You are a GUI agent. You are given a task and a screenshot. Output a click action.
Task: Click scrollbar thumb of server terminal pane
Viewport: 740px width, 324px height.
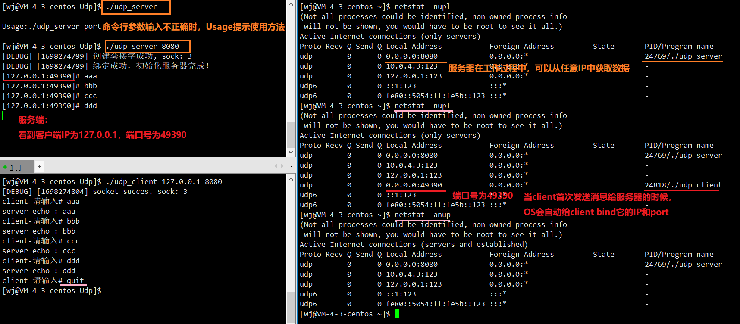point(291,135)
